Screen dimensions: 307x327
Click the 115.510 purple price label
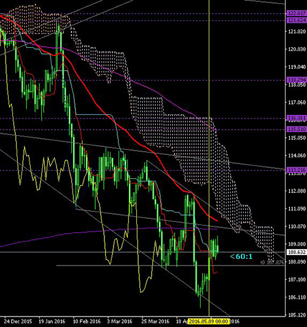[297, 129]
